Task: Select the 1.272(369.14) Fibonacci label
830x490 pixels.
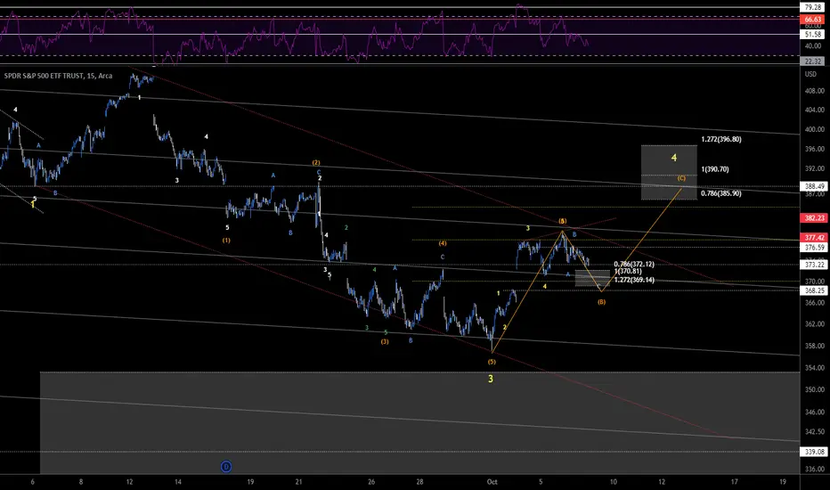Action: [634, 280]
